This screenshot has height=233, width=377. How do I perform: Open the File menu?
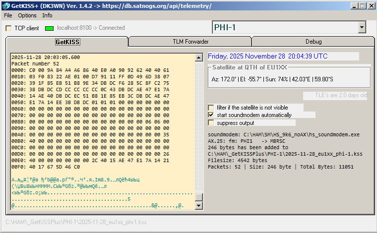(x=8, y=15)
